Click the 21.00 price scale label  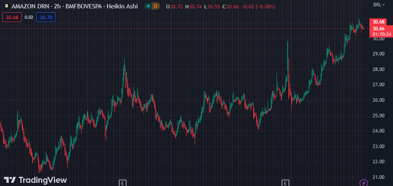click(379, 177)
